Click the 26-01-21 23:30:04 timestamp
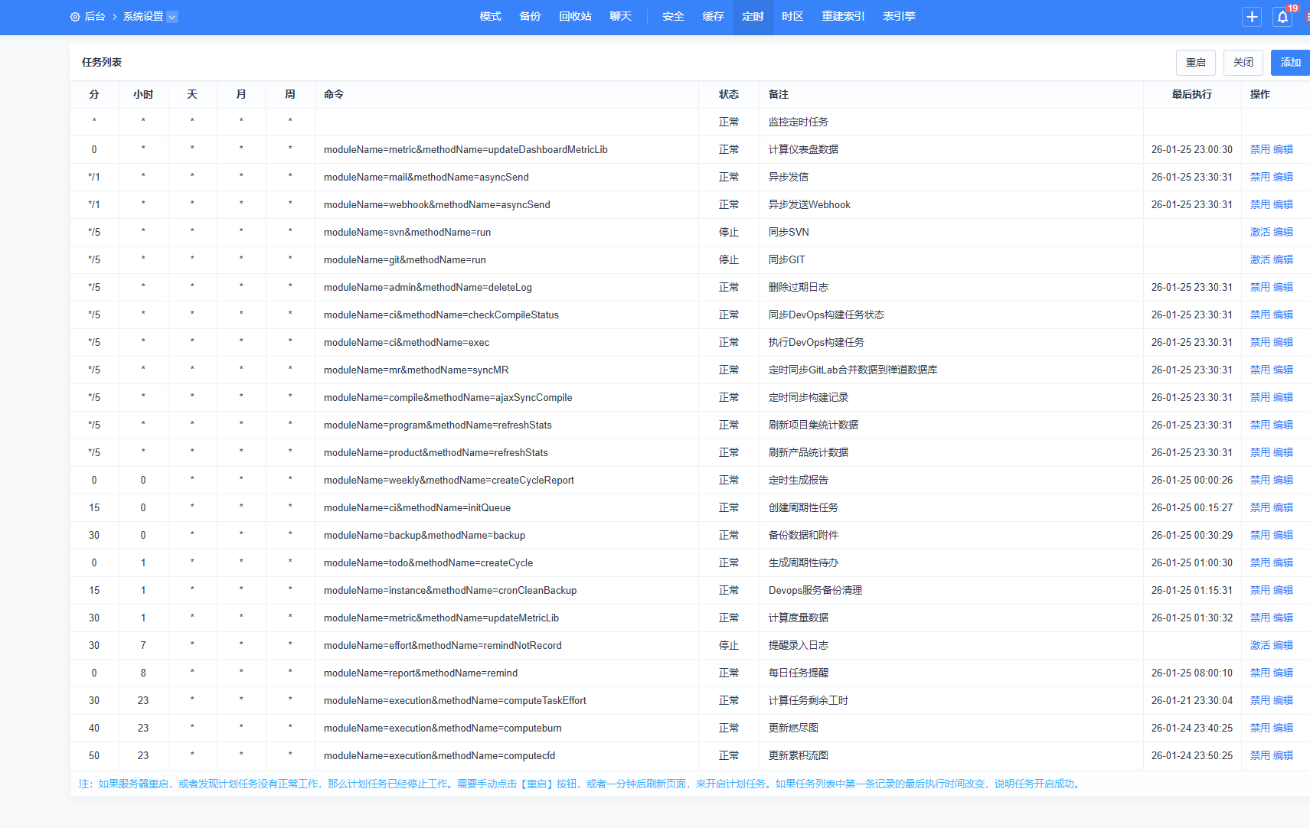 1192,701
